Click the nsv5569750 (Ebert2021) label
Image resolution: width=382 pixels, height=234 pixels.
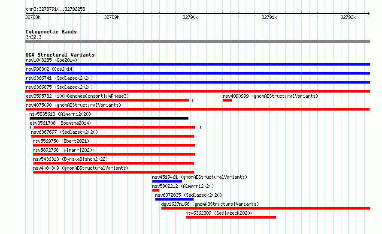point(61,141)
